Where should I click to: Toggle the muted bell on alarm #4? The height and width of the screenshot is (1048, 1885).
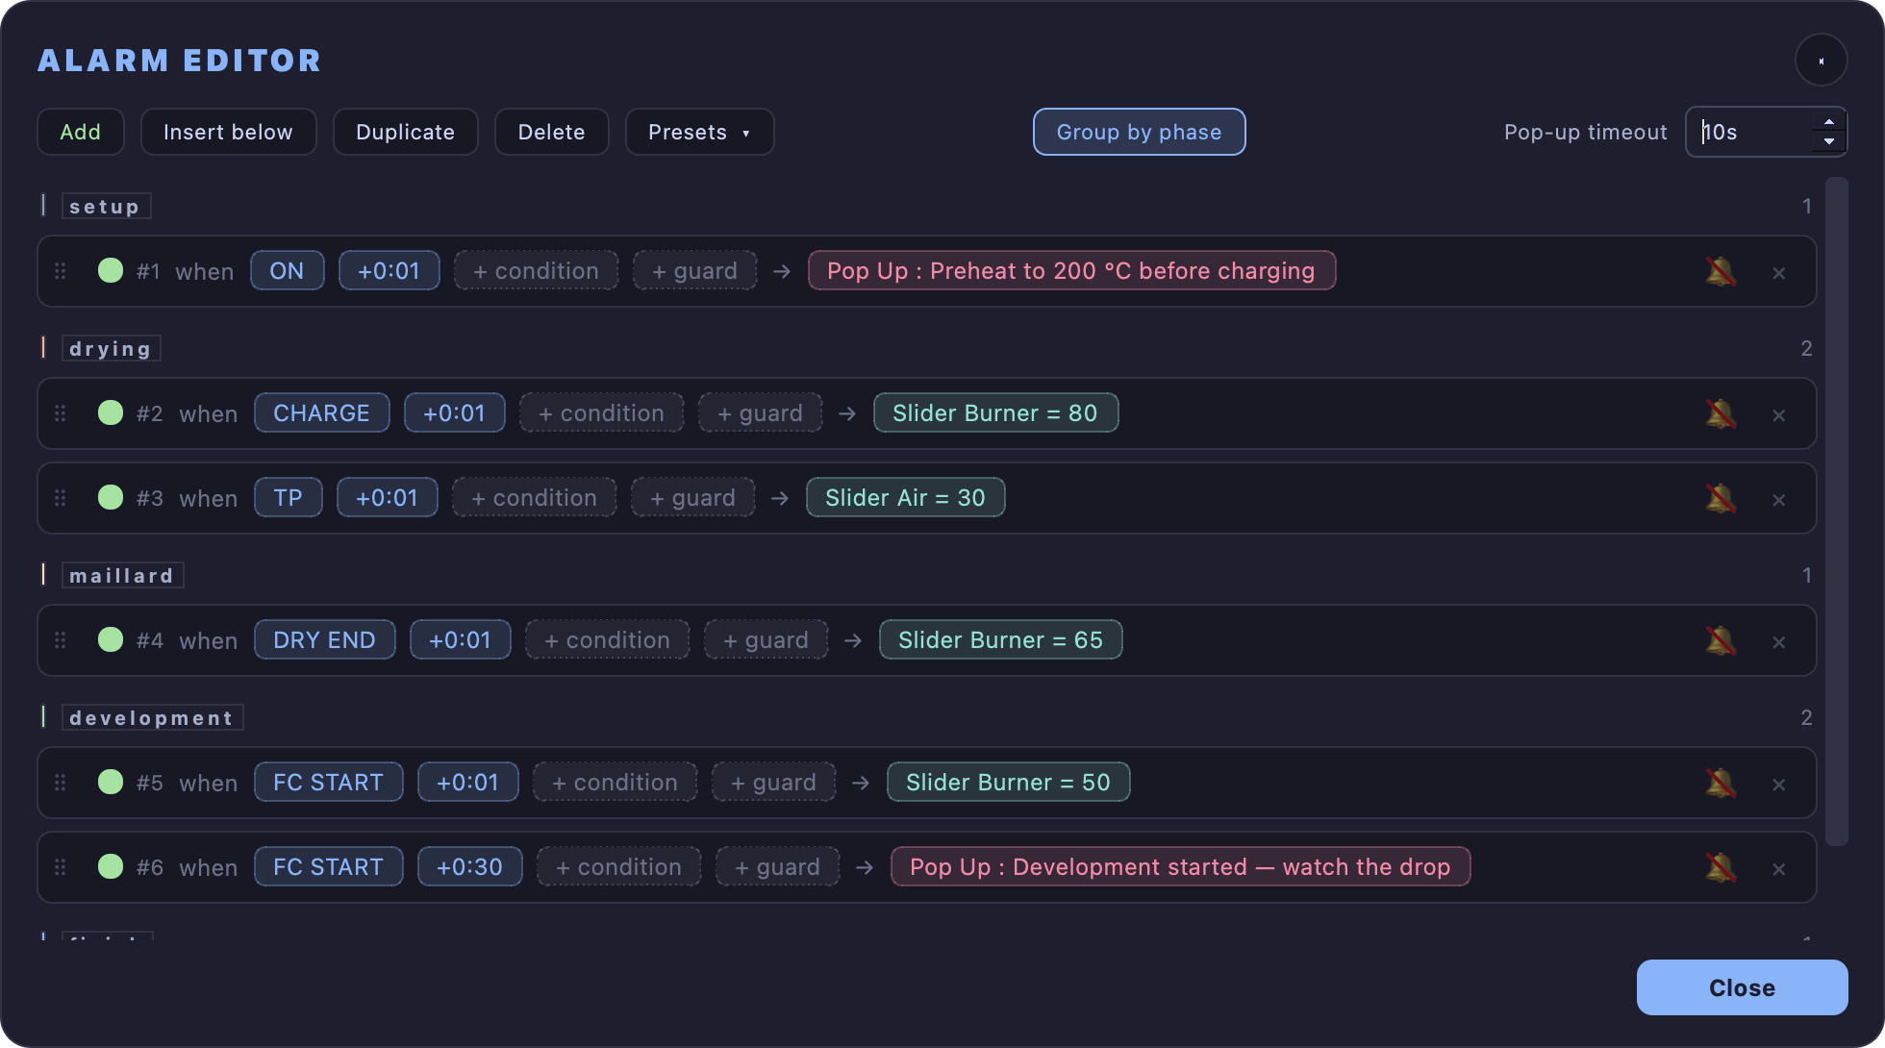pyautogui.click(x=1721, y=641)
